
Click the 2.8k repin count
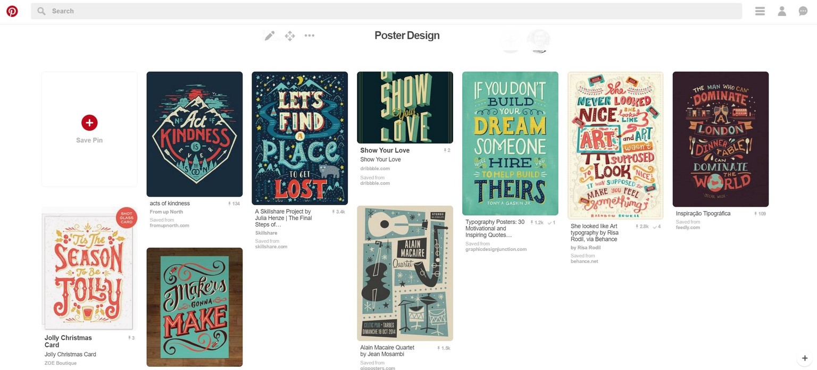(x=642, y=226)
